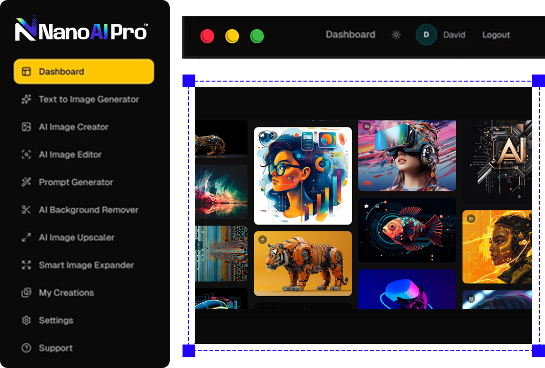Open the My Creations menu item

(66, 292)
